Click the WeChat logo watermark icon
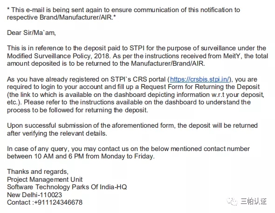This screenshot has width=275, height=213. coord(232,201)
